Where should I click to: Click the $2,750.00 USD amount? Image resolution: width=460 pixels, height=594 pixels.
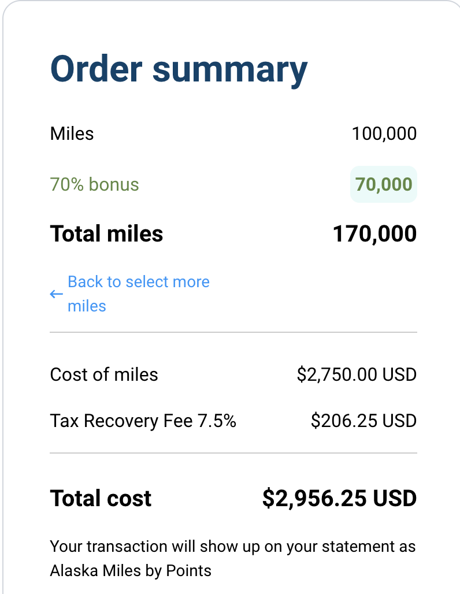pyautogui.click(x=357, y=374)
